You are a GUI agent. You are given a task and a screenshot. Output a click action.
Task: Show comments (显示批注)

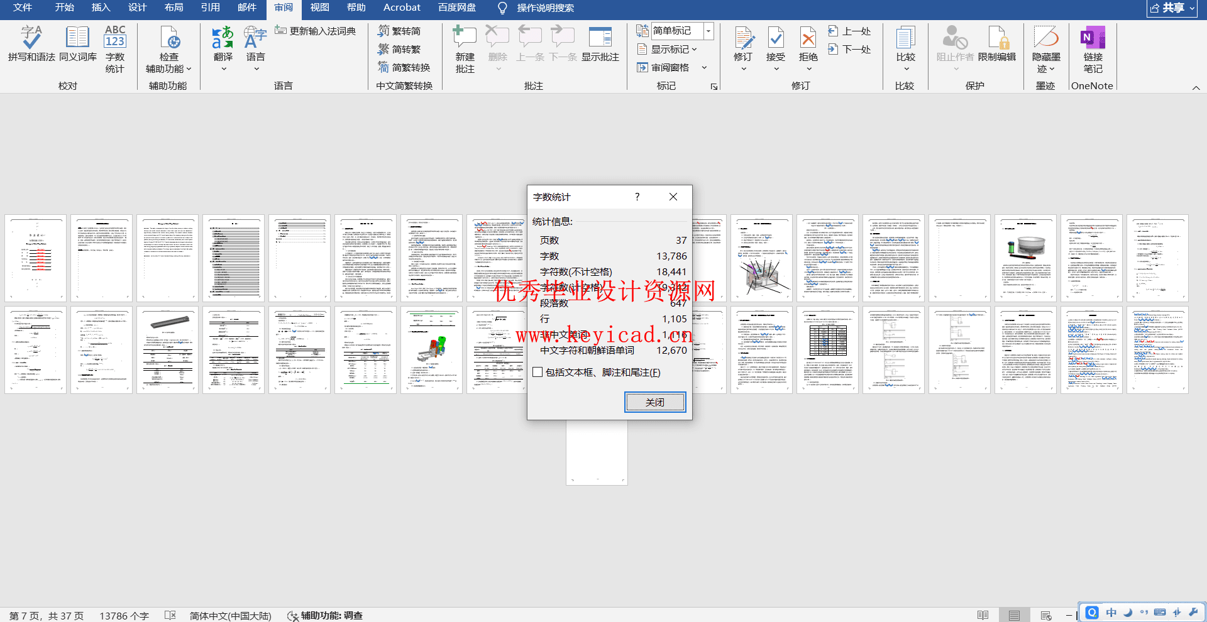point(600,44)
